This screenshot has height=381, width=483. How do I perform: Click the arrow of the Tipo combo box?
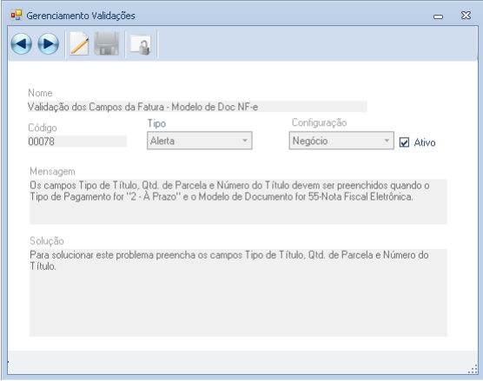click(245, 141)
